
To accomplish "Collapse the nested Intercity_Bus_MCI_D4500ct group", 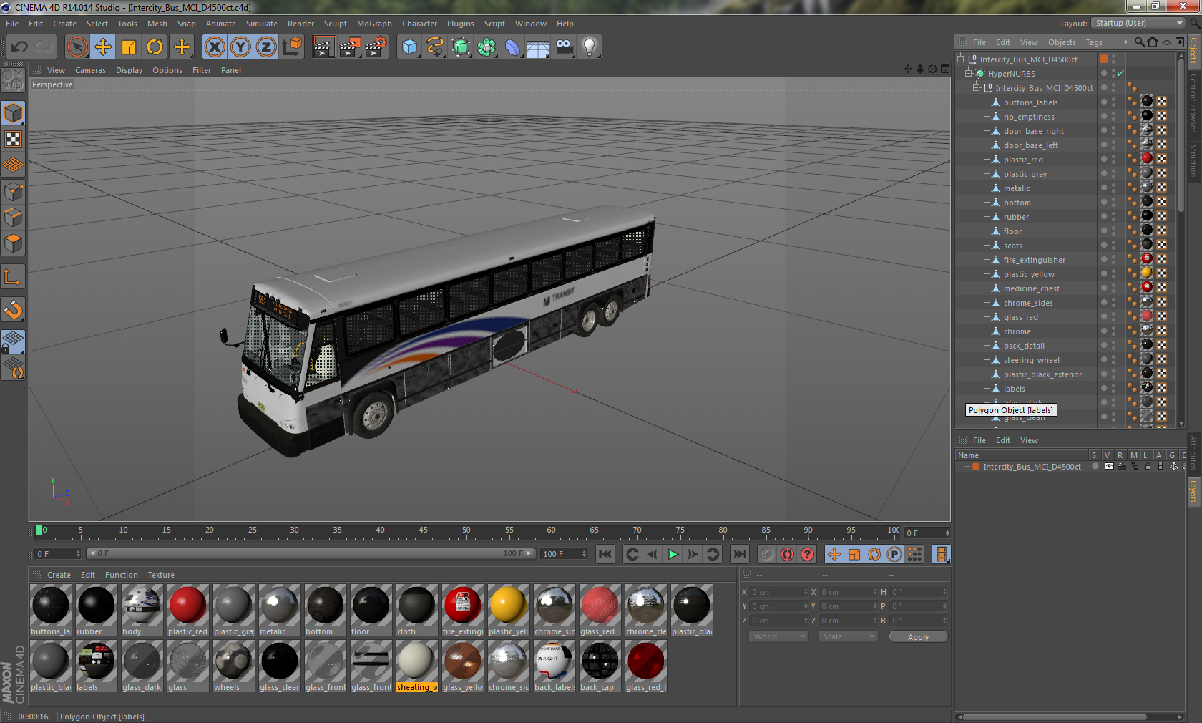I will [x=976, y=87].
